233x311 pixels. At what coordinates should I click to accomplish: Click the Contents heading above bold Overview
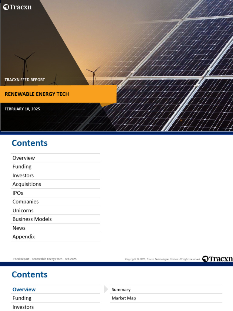coord(30,275)
